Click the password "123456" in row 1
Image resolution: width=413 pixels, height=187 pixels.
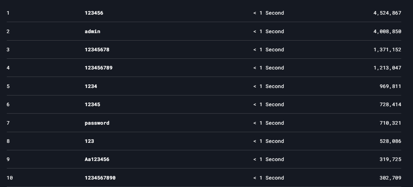pos(94,13)
